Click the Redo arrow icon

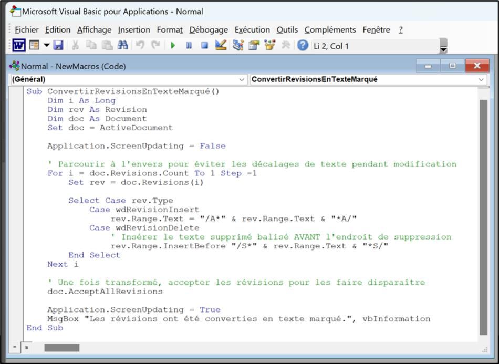(x=155, y=46)
